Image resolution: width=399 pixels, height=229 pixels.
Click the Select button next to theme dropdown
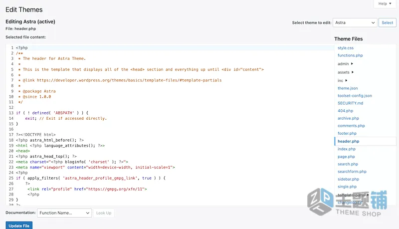(388, 22)
